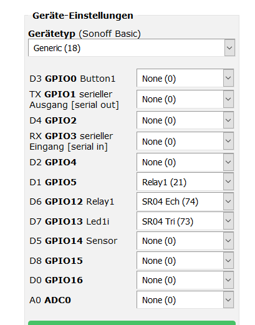Change D1 GPIO5 Relay1 (21) setting
Screen dimensions: 255x325
[x=185, y=182]
